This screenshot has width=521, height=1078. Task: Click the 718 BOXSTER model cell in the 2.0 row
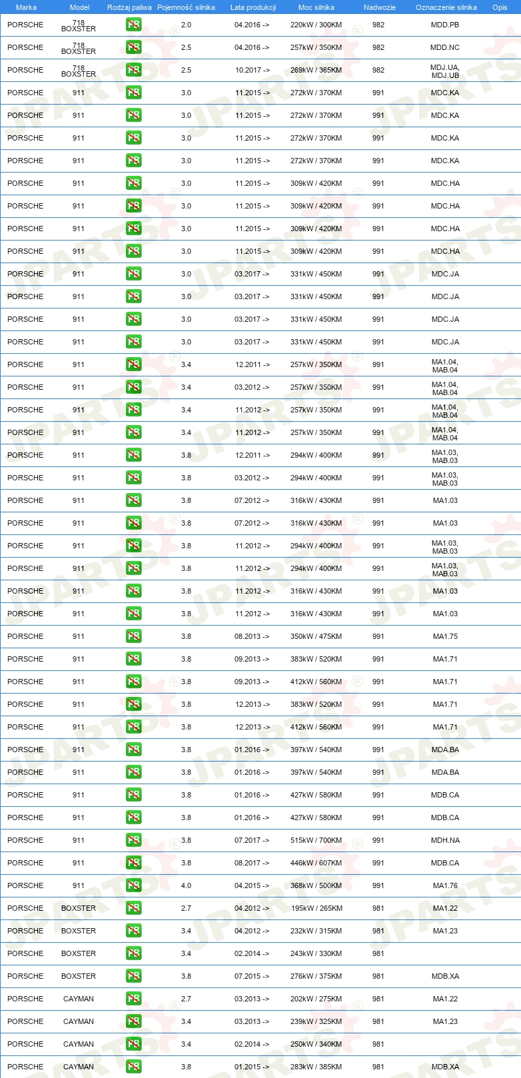pyautogui.click(x=79, y=26)
